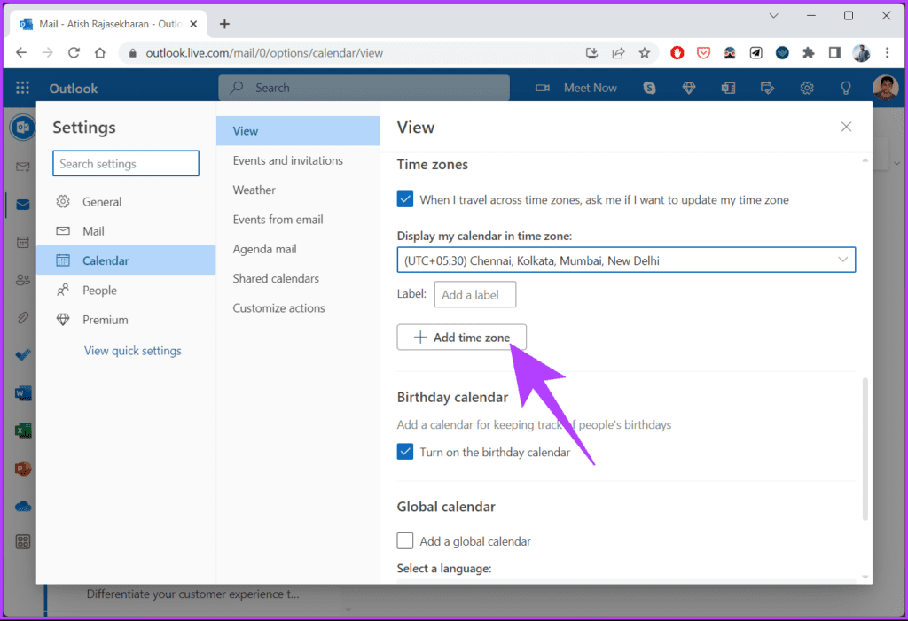Open Chrome extensions puzzle icon
Screen dimensions: 908x621
pyautogui.click(x=809, y=53)
